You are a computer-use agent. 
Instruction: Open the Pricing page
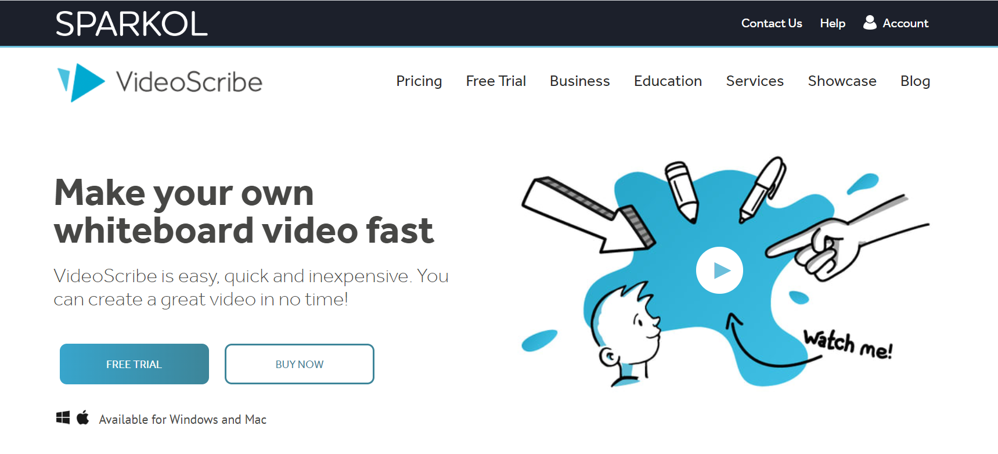point(419,81)
